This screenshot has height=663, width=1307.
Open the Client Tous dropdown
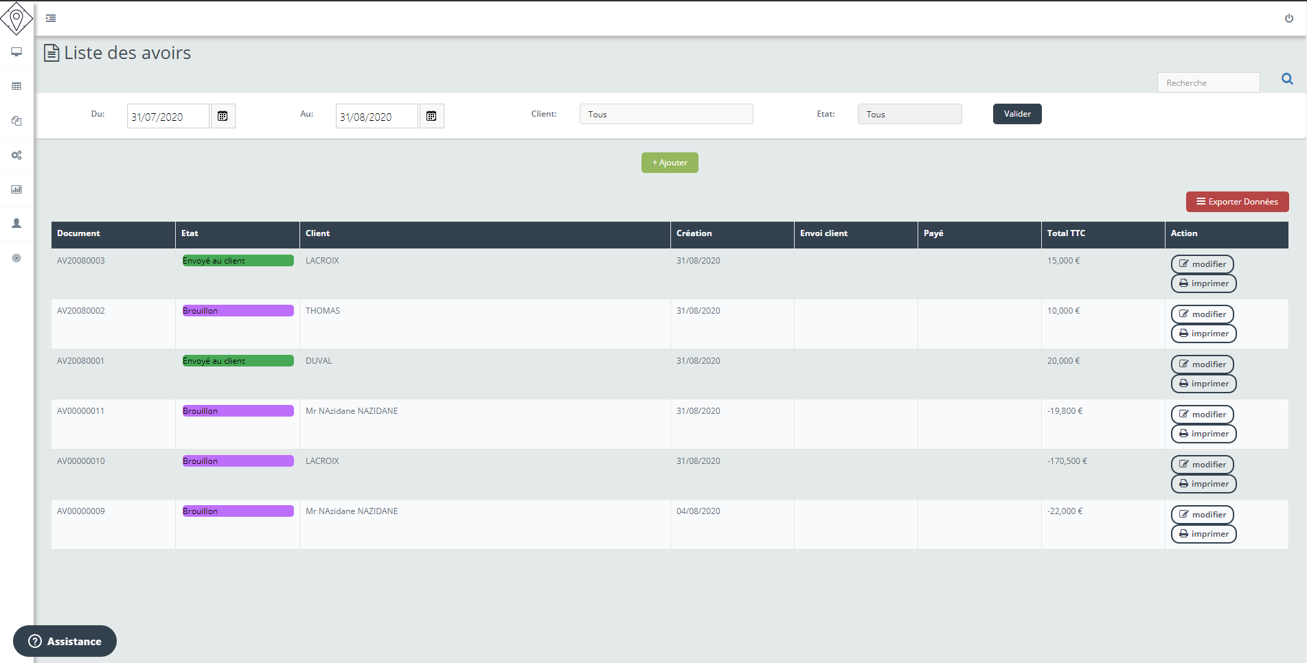(x=666, y=114)
